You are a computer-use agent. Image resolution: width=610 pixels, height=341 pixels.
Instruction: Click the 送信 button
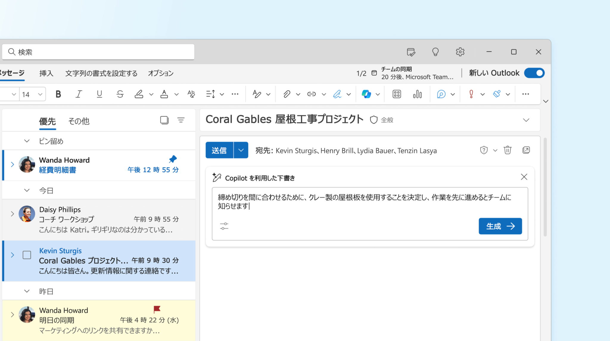[219, 150]
